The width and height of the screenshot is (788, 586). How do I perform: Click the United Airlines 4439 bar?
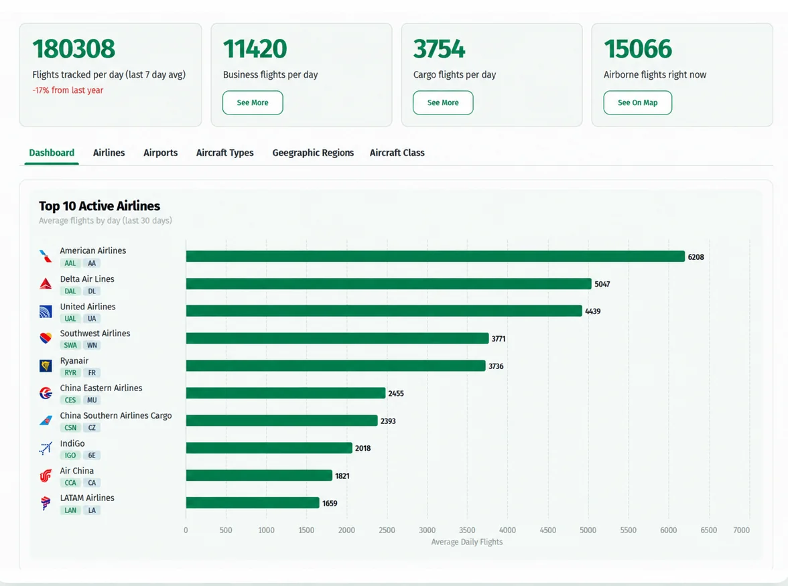pos(384,311)
